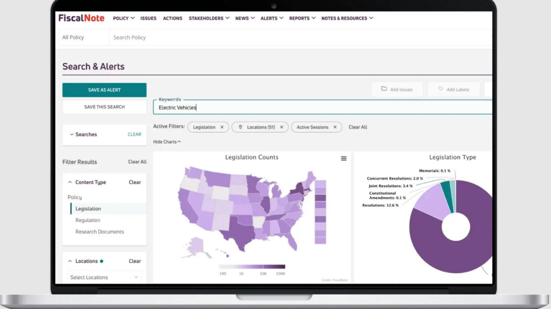
Task: Open the Select Locations dropdown
Action: point(104,277)
